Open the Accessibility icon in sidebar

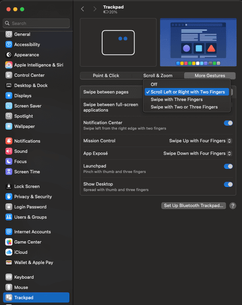coord(9,44)
